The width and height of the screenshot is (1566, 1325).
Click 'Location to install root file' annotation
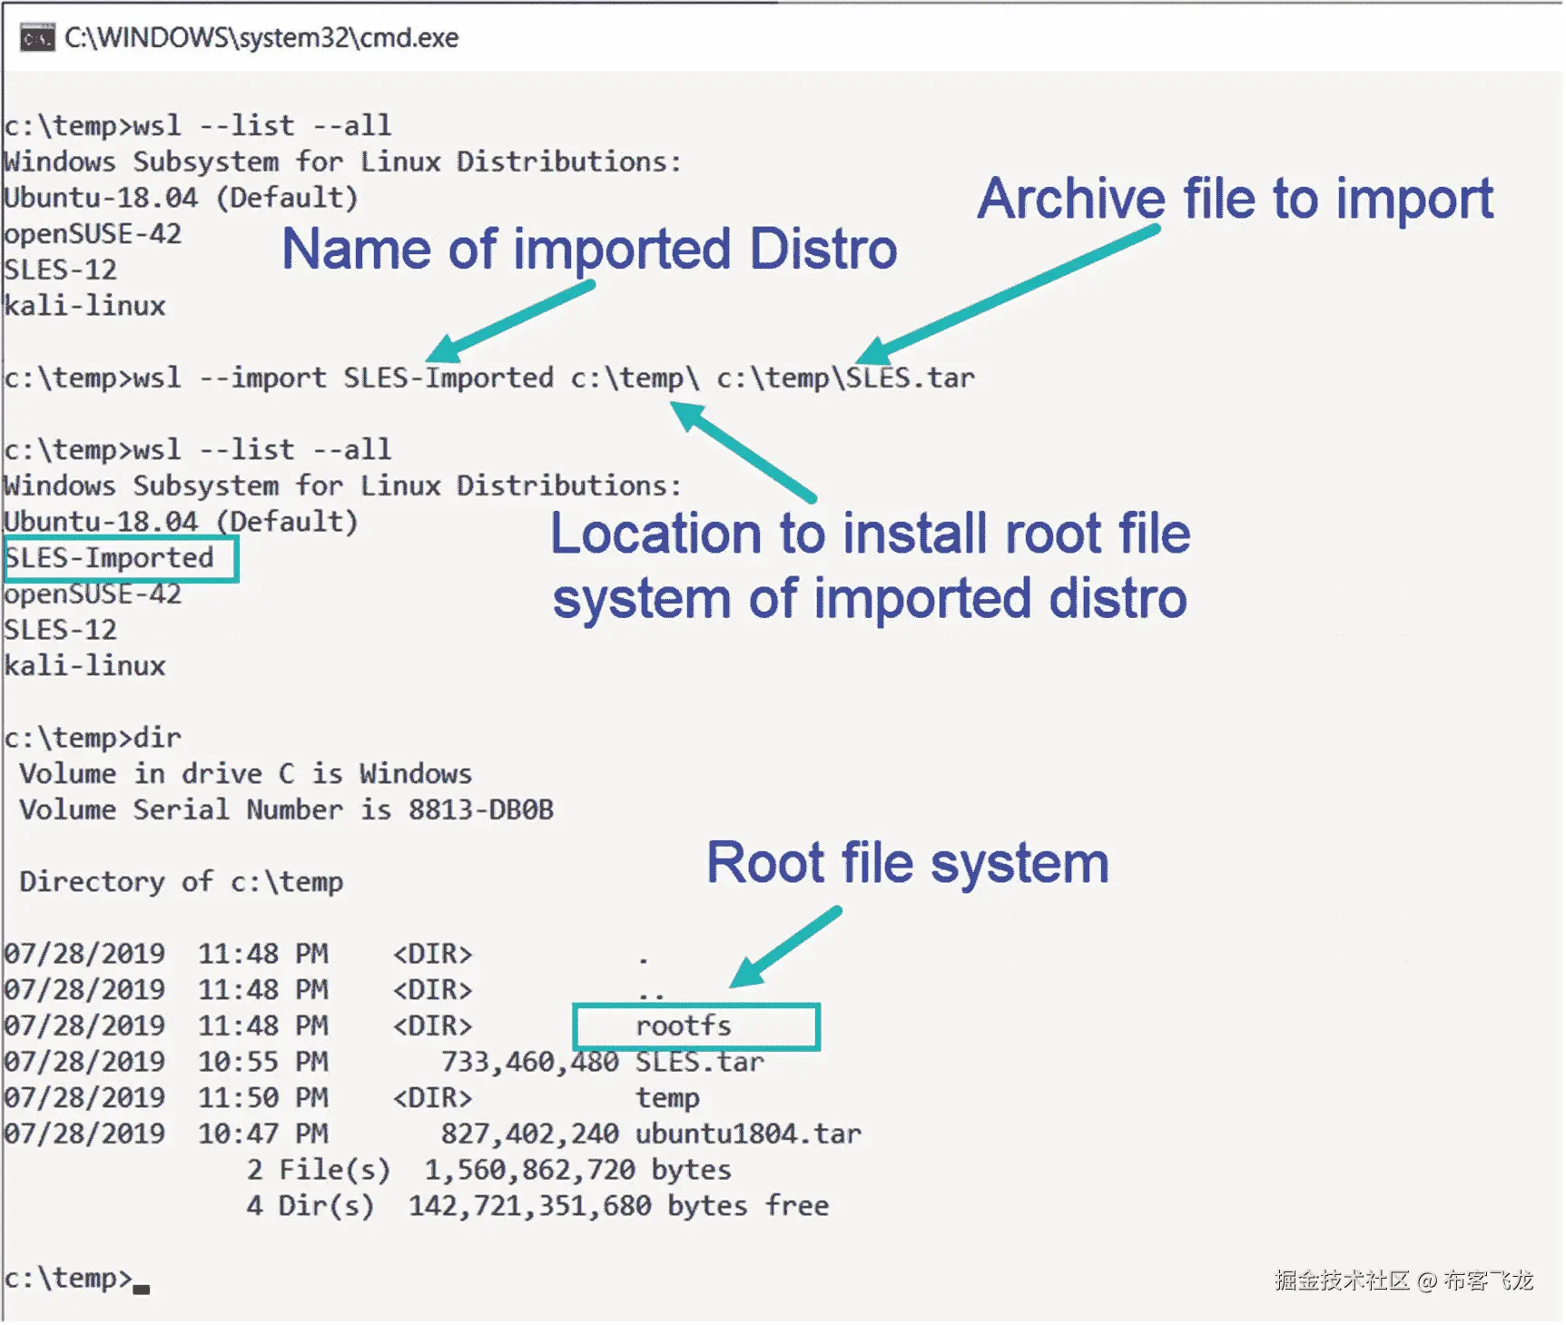[870, 533]
